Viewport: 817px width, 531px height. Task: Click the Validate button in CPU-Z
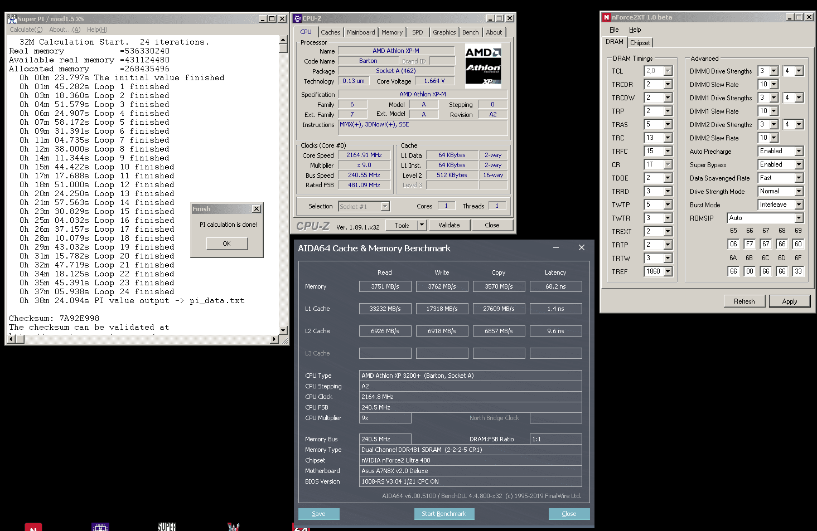click(449, 225)
